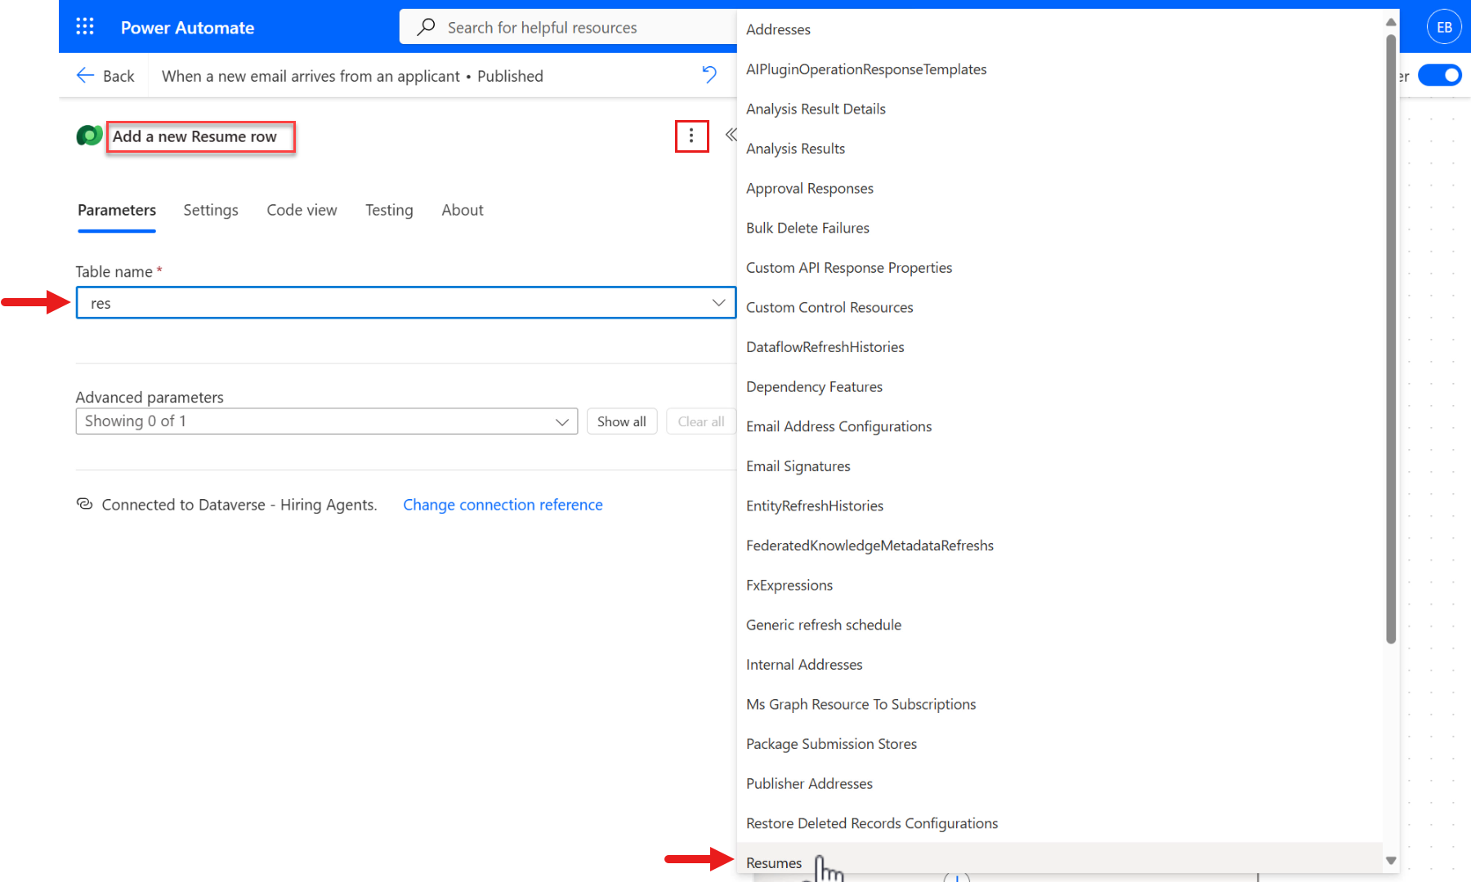Click the green Dataverse connector icon
This screenshot has height=882, width=1471.
[88, 136]
